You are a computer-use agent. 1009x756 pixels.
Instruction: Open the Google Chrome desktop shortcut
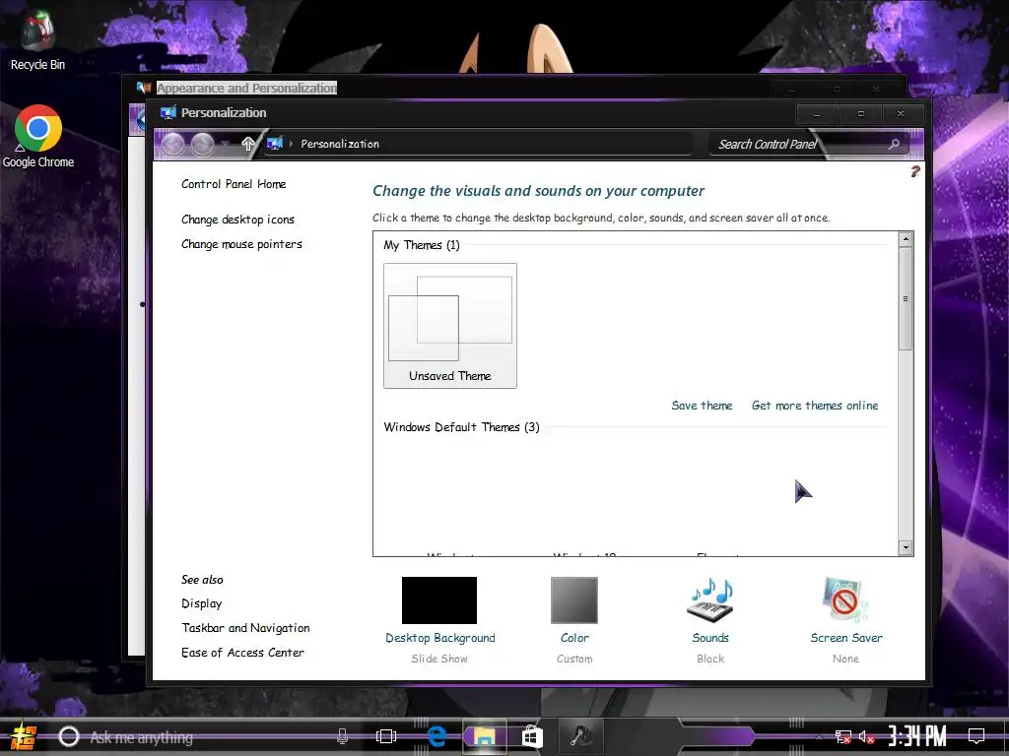click(38, 137)
